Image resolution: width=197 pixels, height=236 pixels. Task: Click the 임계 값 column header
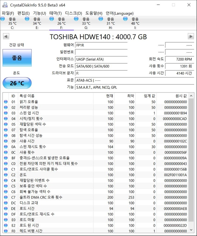(x=146, y=96)
